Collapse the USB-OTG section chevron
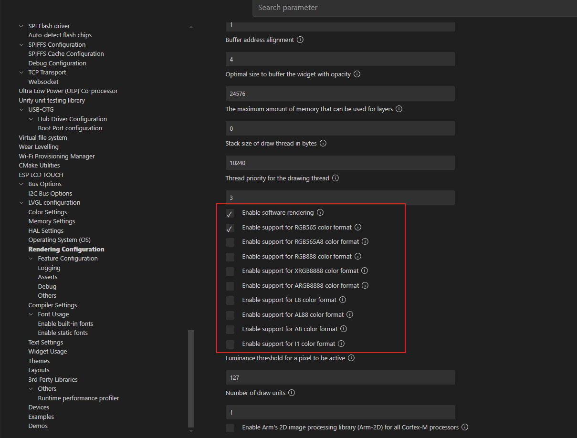 21,110
